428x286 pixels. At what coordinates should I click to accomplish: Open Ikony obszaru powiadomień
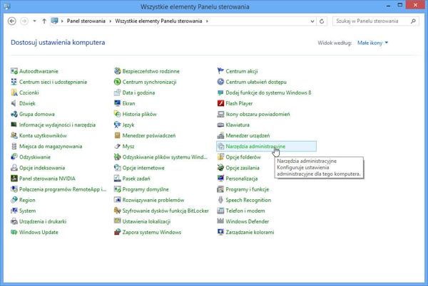[258, 115]
